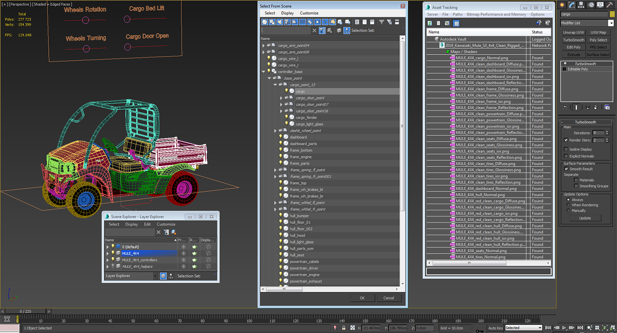The image size is (617, 333).
Task: Open Paths menu in Asset Tracking
Action: [457, 14]
